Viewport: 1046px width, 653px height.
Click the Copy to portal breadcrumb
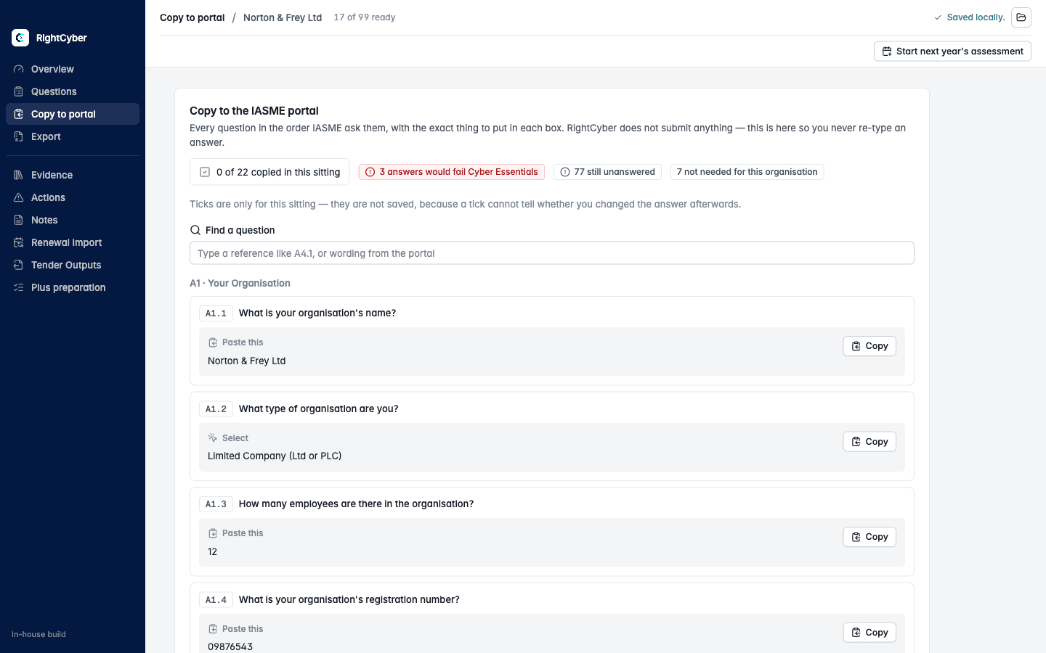coord(192,17)
